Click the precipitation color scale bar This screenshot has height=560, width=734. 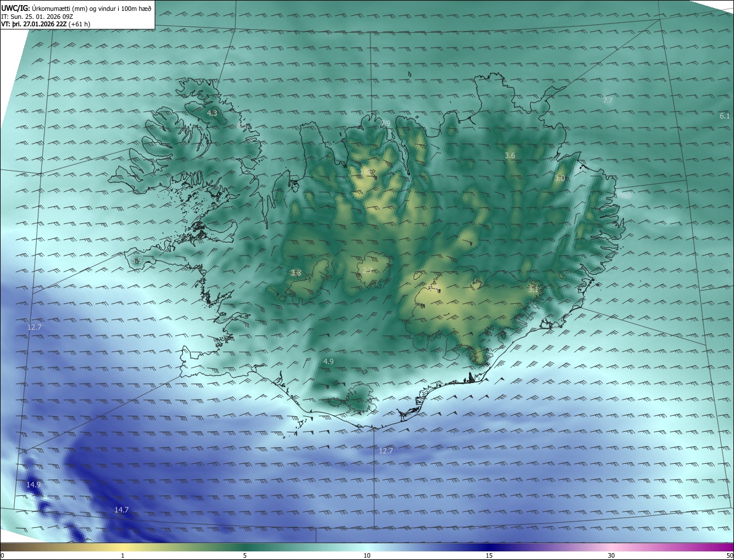click(367, 547)
